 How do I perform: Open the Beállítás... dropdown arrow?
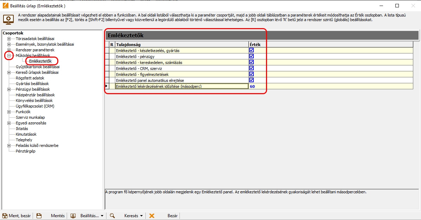coord(102,216)
